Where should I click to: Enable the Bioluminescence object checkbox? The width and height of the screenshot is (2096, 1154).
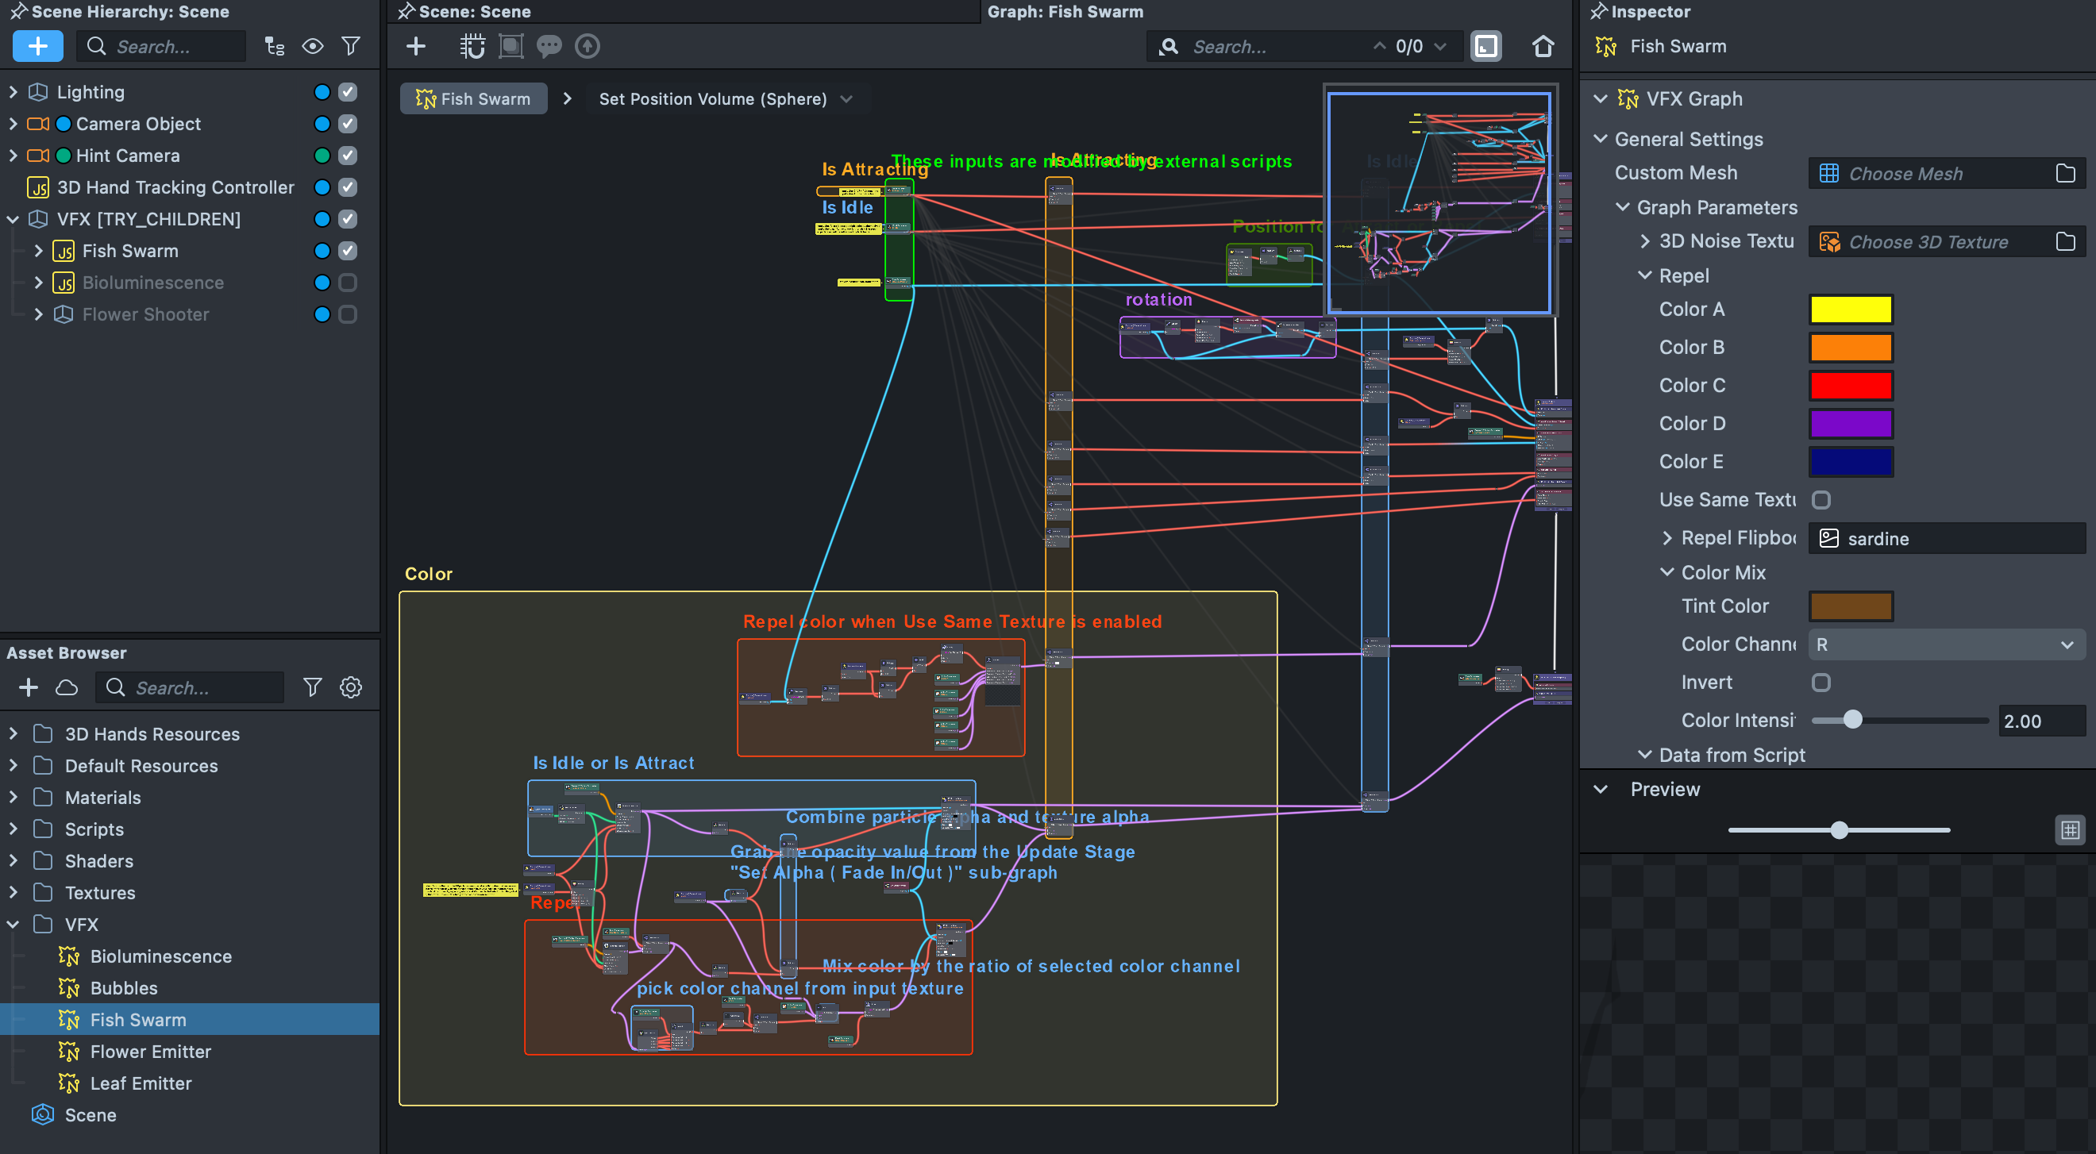pos(348,283)
